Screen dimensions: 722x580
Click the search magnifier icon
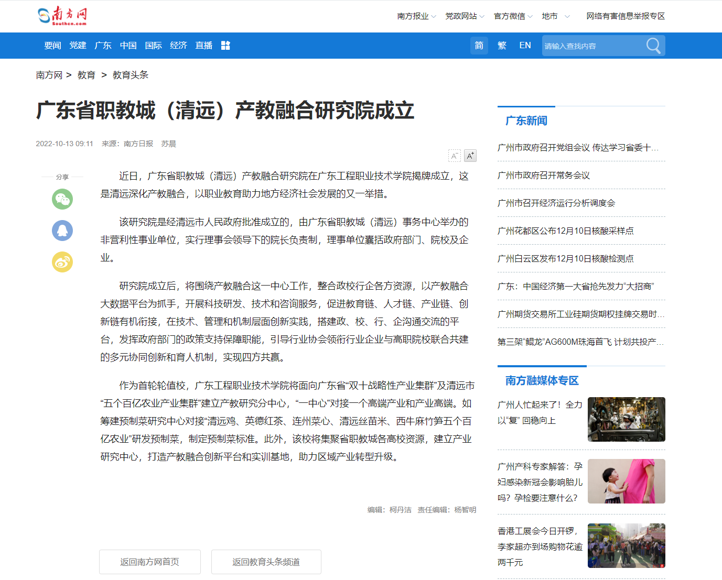pos(653,46)
